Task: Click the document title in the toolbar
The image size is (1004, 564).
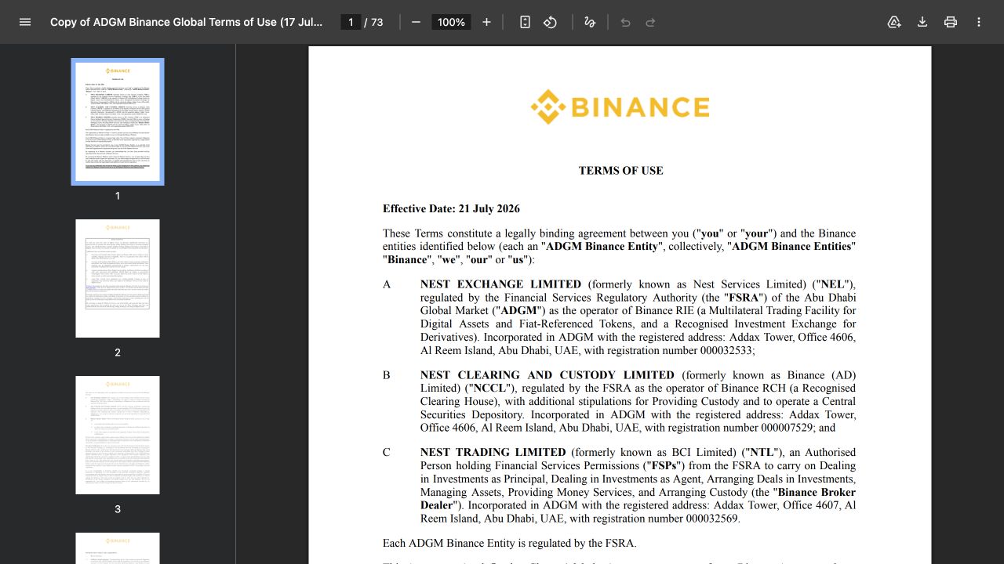Action: [x=187, y=22]
